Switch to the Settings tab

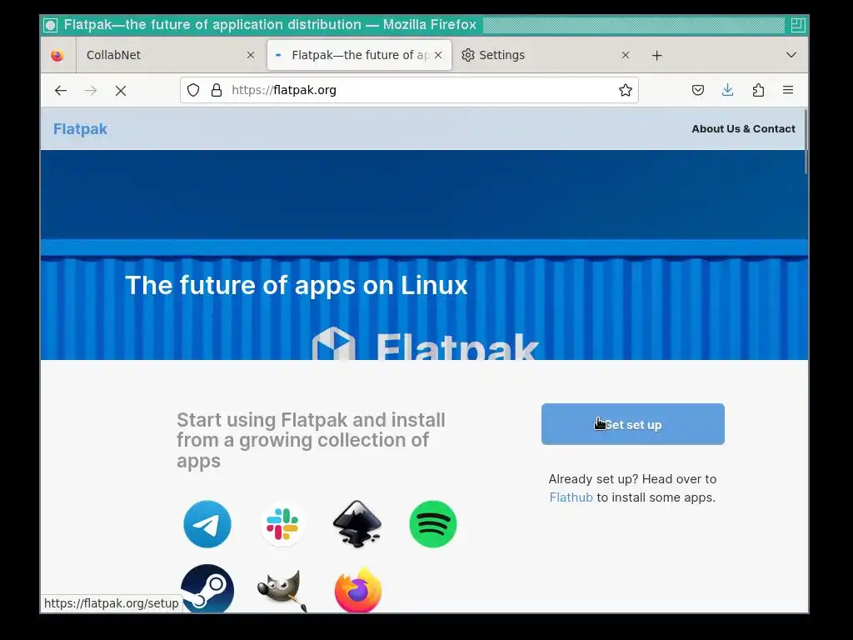point(546,55)
